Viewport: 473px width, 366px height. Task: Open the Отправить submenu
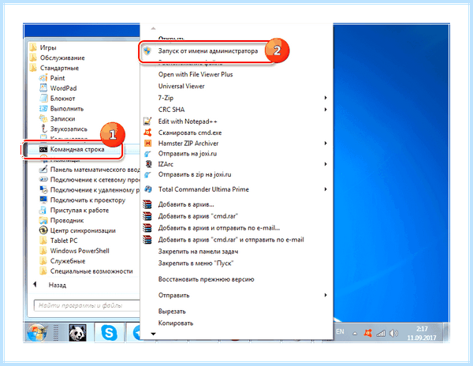pos(236,295)
